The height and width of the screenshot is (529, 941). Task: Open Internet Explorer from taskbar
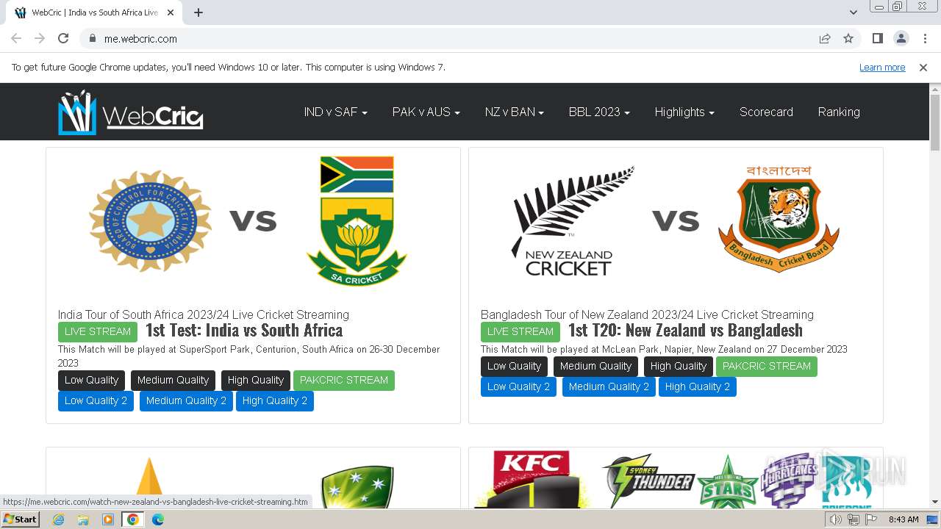point(59,519)
